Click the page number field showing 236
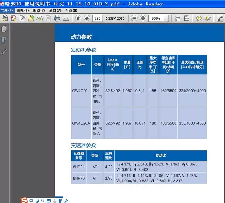The width and height of the screenshot is (225, 203). coord(97,18)
